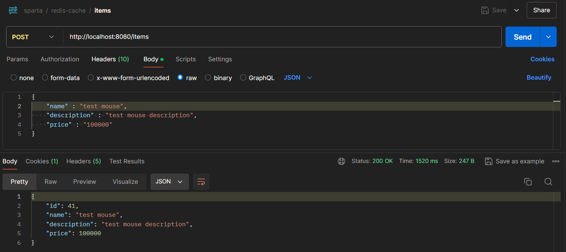Switch to the Params tab
566x252 pixels.
pos(17,59)
